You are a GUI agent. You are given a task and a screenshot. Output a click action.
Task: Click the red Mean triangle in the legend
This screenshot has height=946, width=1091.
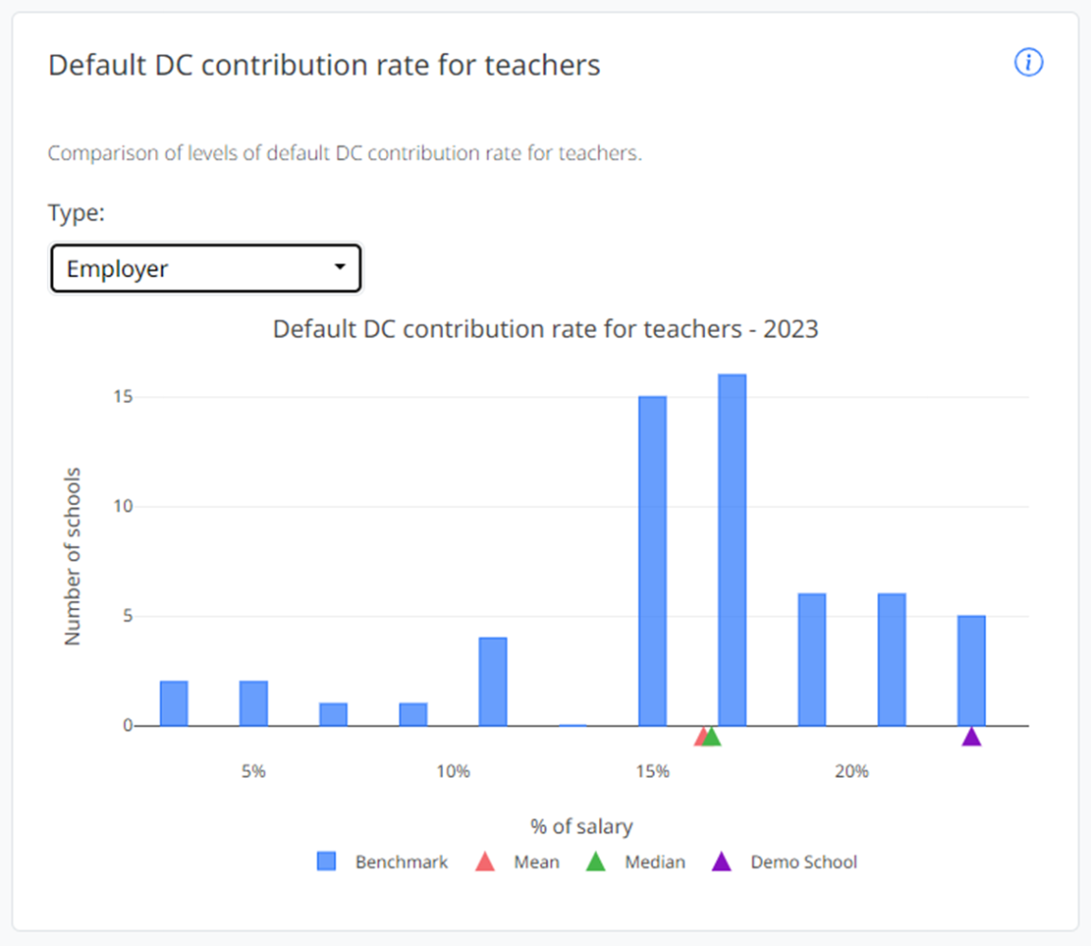tap(484, 862)
